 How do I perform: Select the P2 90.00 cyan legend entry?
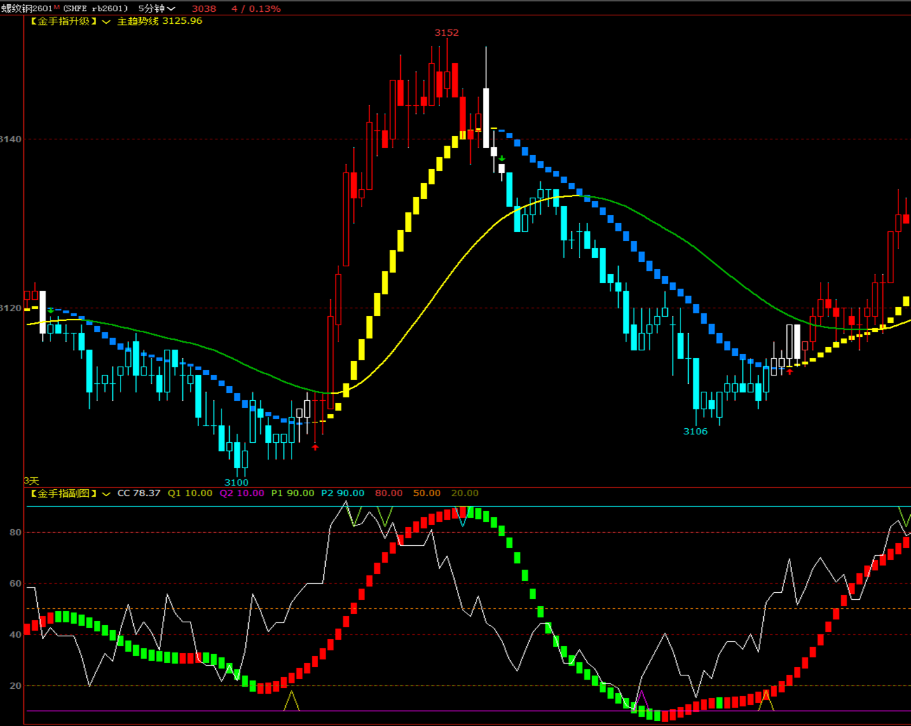point(343,493)
